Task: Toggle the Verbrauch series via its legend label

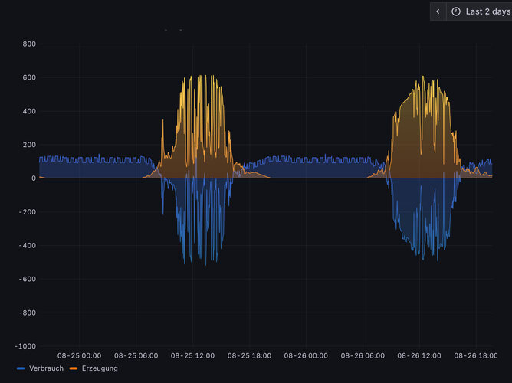Action: (x=46, y=368)
